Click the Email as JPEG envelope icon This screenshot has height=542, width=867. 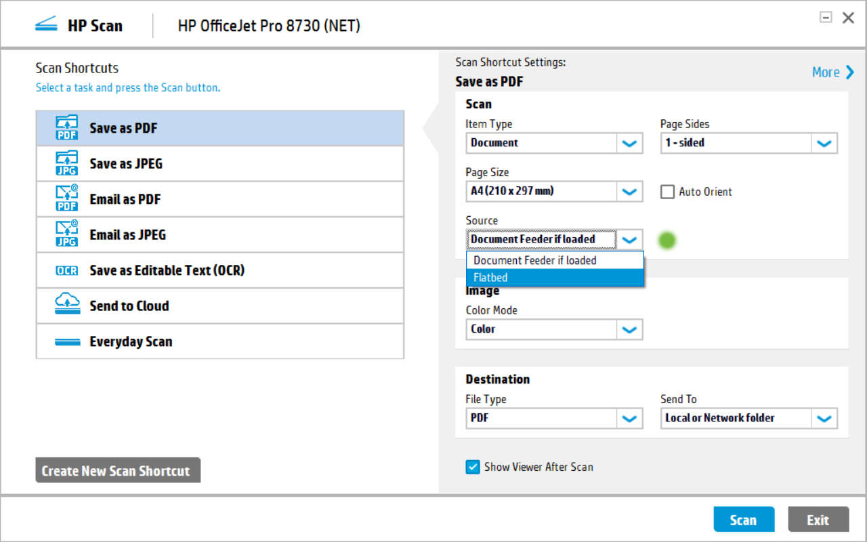(x=66, y=234)
